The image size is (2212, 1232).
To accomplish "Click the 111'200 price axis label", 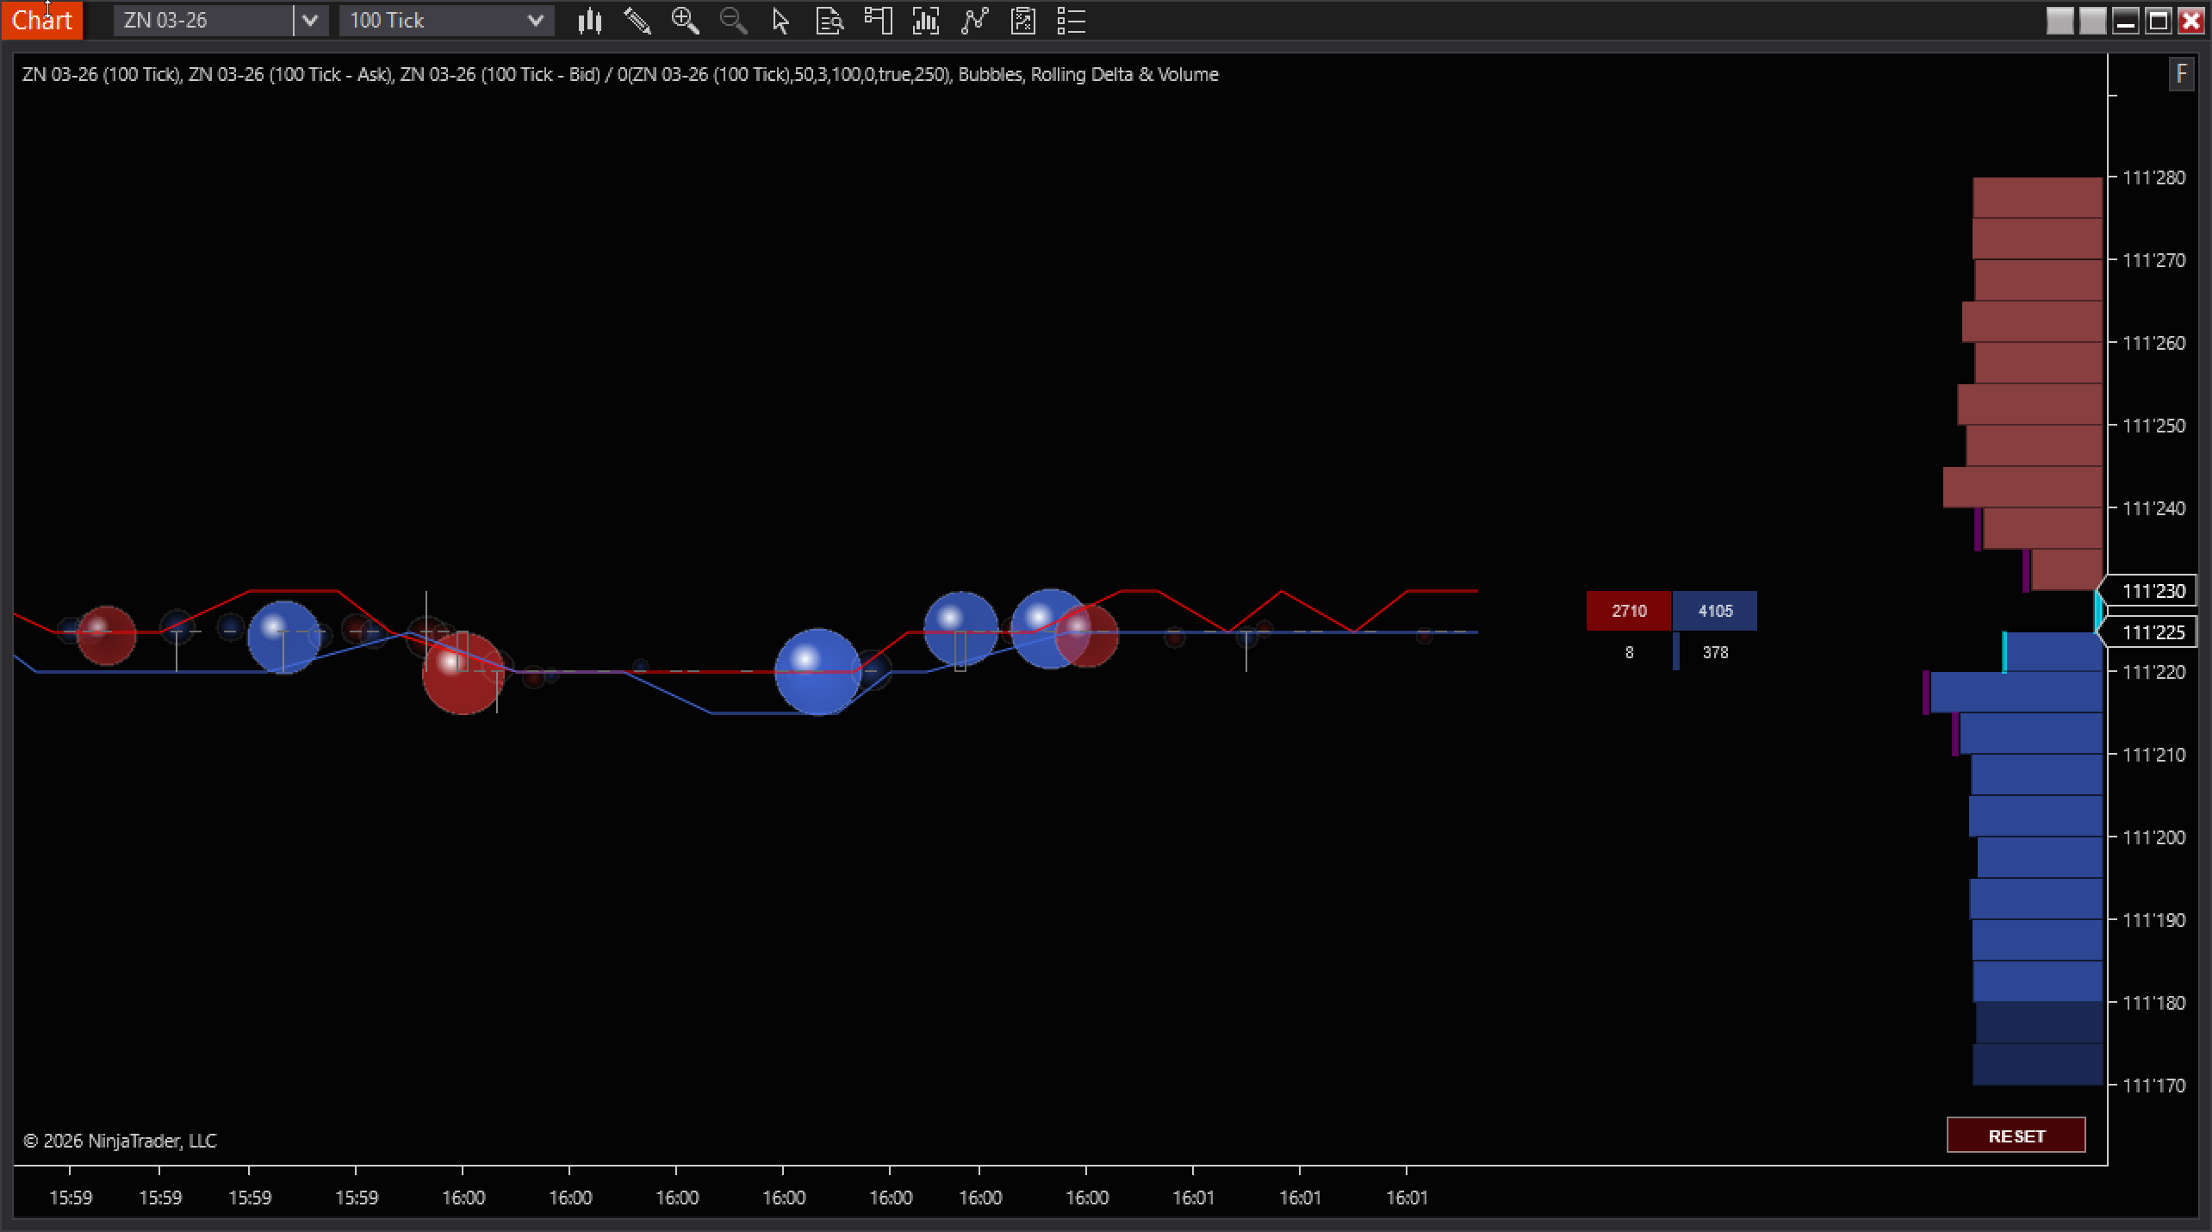I will (x=2154, y=837).
